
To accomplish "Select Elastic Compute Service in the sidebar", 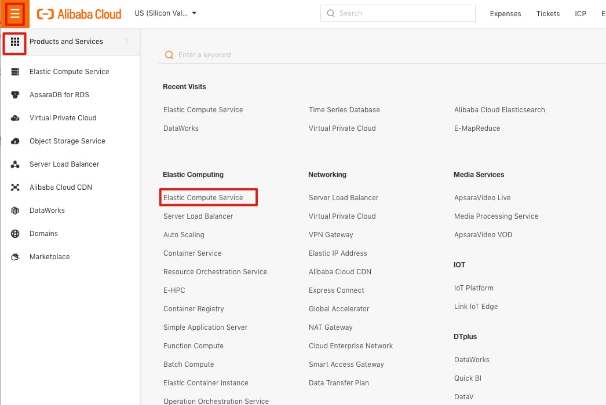I will (x=69, y=72).
